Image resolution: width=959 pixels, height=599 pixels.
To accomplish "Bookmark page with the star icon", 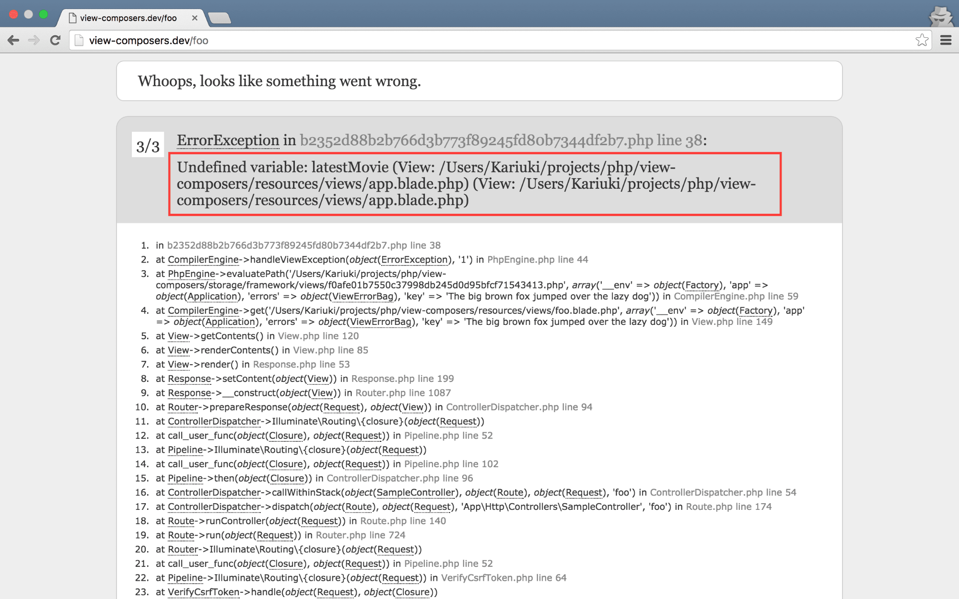I will (x=922, y=40).
